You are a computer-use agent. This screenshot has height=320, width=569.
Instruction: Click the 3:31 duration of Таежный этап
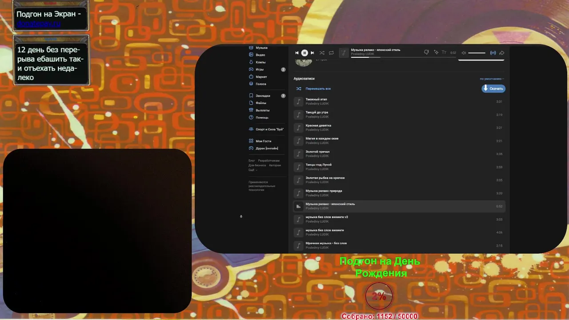[499, 102]
